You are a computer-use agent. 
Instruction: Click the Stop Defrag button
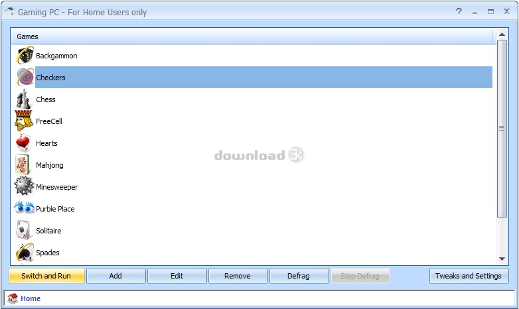click(x=360, y=276)
